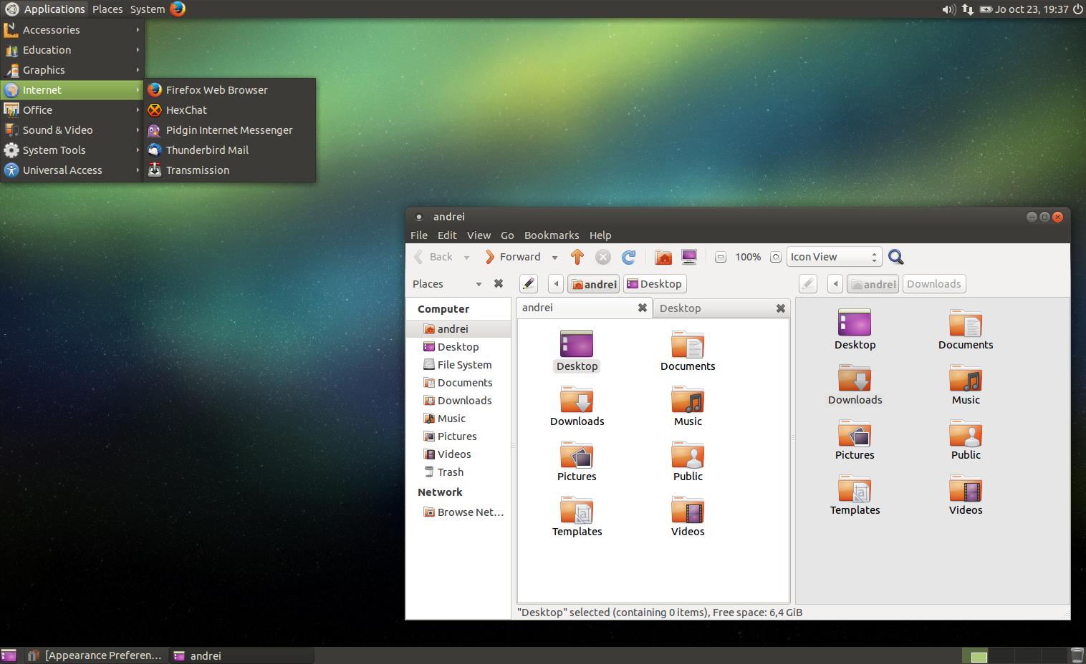Click the Desktop path button in location bar
The image size is (1086, 664).
tap(655, 284)
